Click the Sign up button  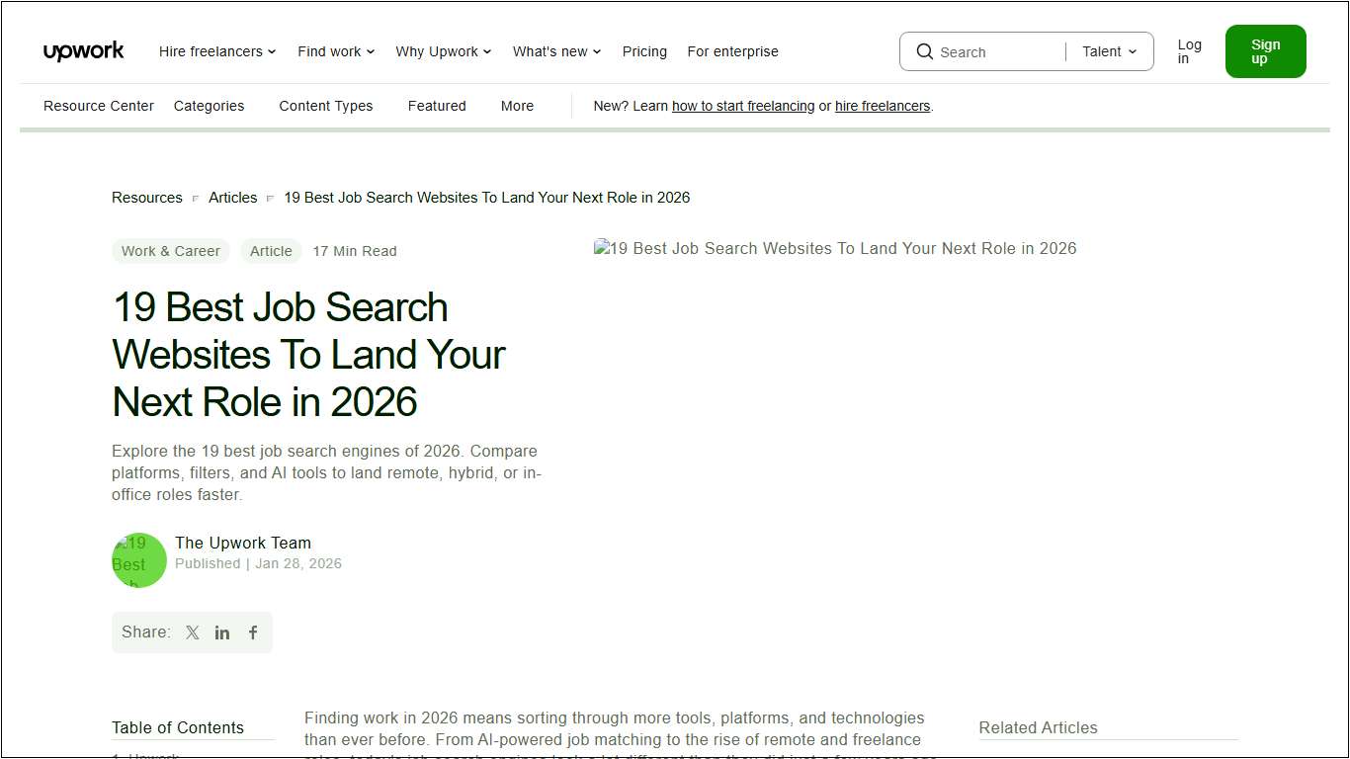click(x=1265, y=51)
